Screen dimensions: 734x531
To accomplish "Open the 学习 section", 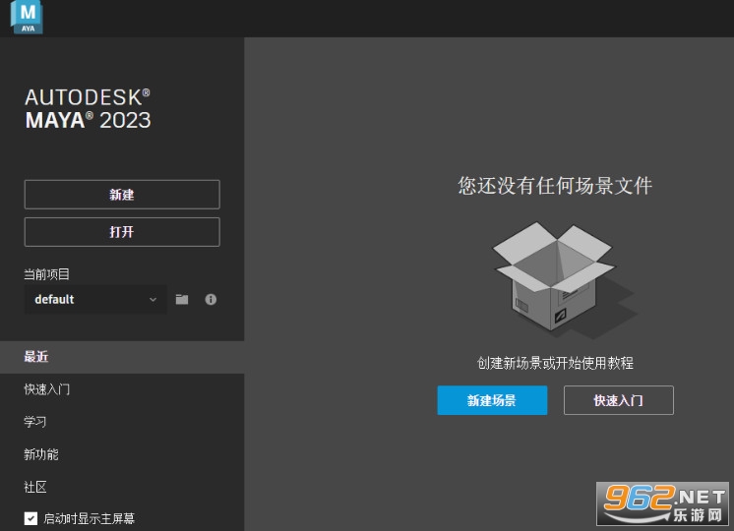I will tap(122, 422).
